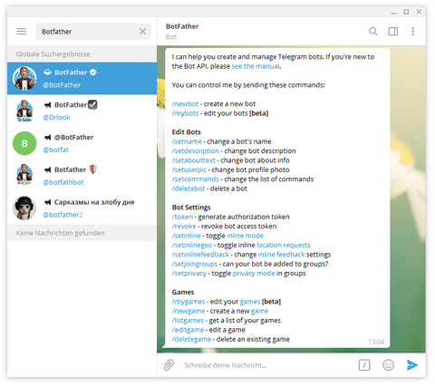Click the /setcommands command
This screenshot has width=435, height=387.
[x=196, y=179]
